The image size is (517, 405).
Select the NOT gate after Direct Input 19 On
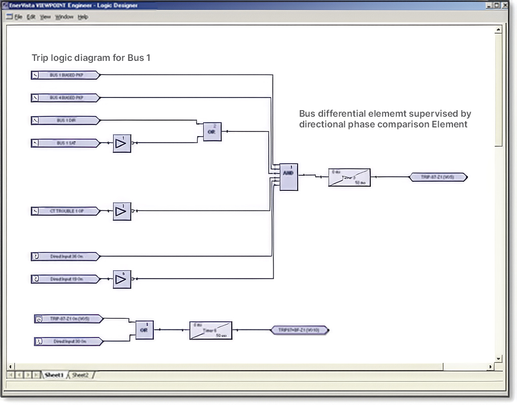[x=122, y=280]
